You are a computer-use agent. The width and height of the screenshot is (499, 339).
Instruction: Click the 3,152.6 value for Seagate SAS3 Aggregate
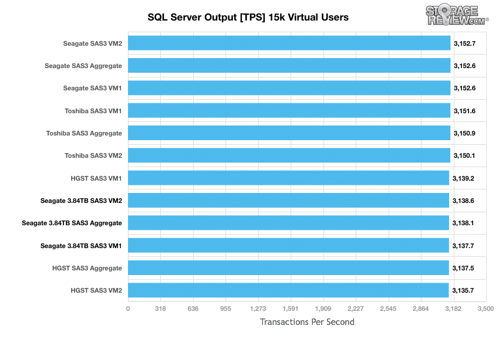464,66
